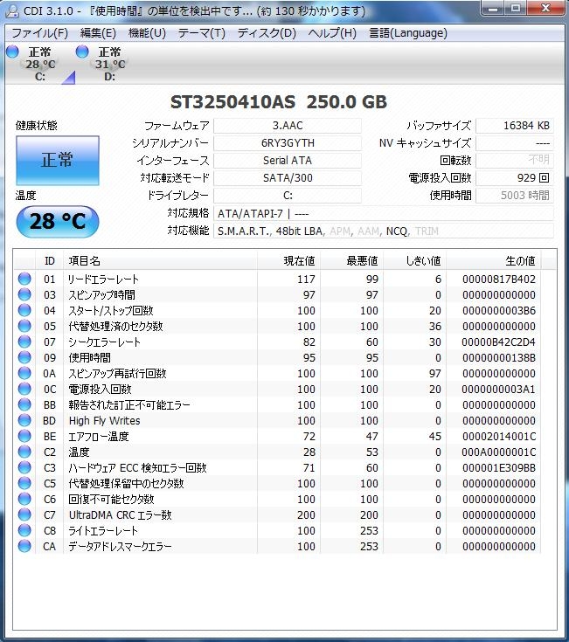Screen dimensions: 569x642
Task: Click the 使用時間 field 5003 時間
Action: 515,196
